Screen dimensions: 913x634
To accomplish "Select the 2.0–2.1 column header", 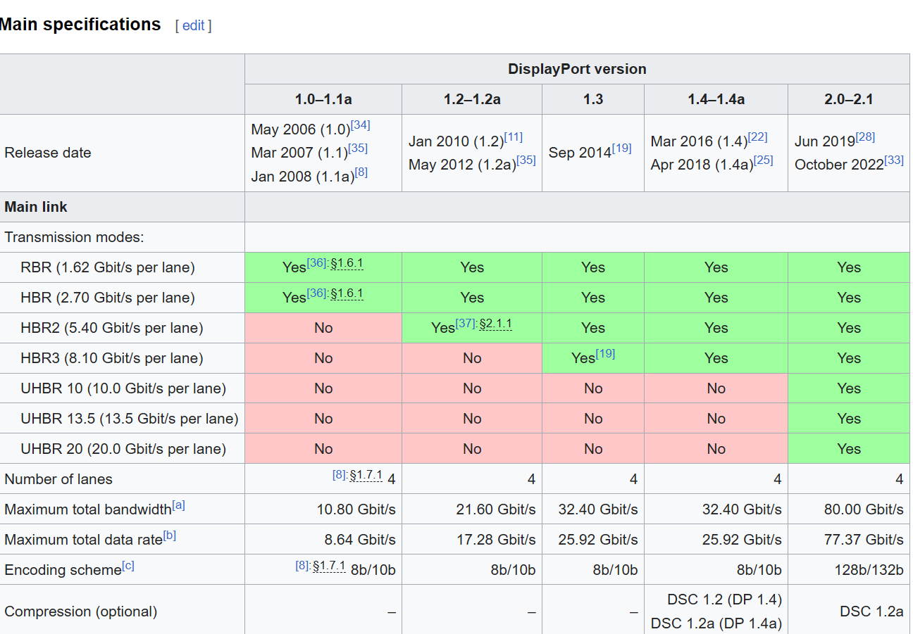I will (849, 99).
